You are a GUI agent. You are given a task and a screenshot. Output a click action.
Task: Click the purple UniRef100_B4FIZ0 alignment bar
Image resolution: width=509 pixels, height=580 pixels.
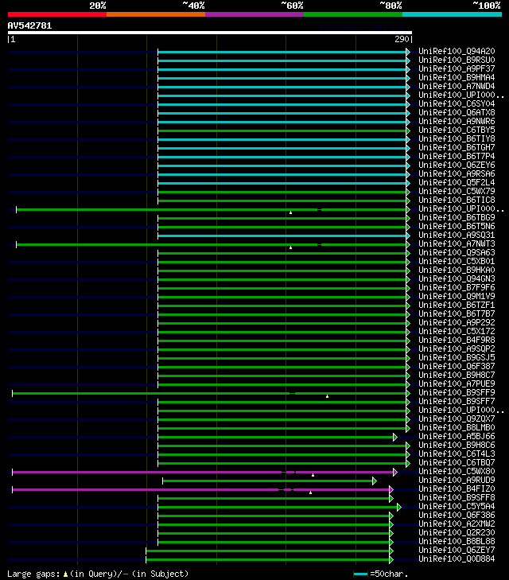200,490
